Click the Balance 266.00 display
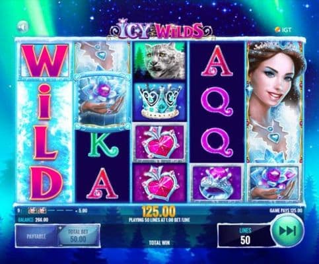This screenshot has height=264, width=319. (33, 220)
